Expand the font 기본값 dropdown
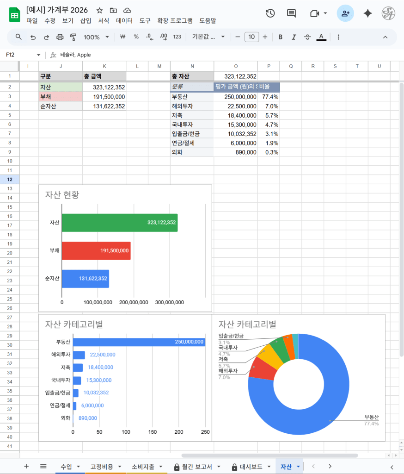The image size is (404, 474). coord(208,37)
